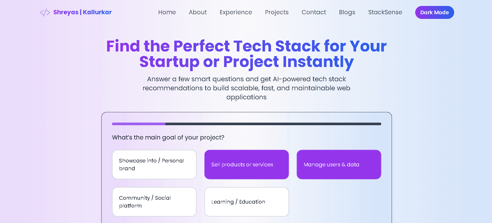
Task: Navigate to the About page
Action: click(x=198, y=12)
